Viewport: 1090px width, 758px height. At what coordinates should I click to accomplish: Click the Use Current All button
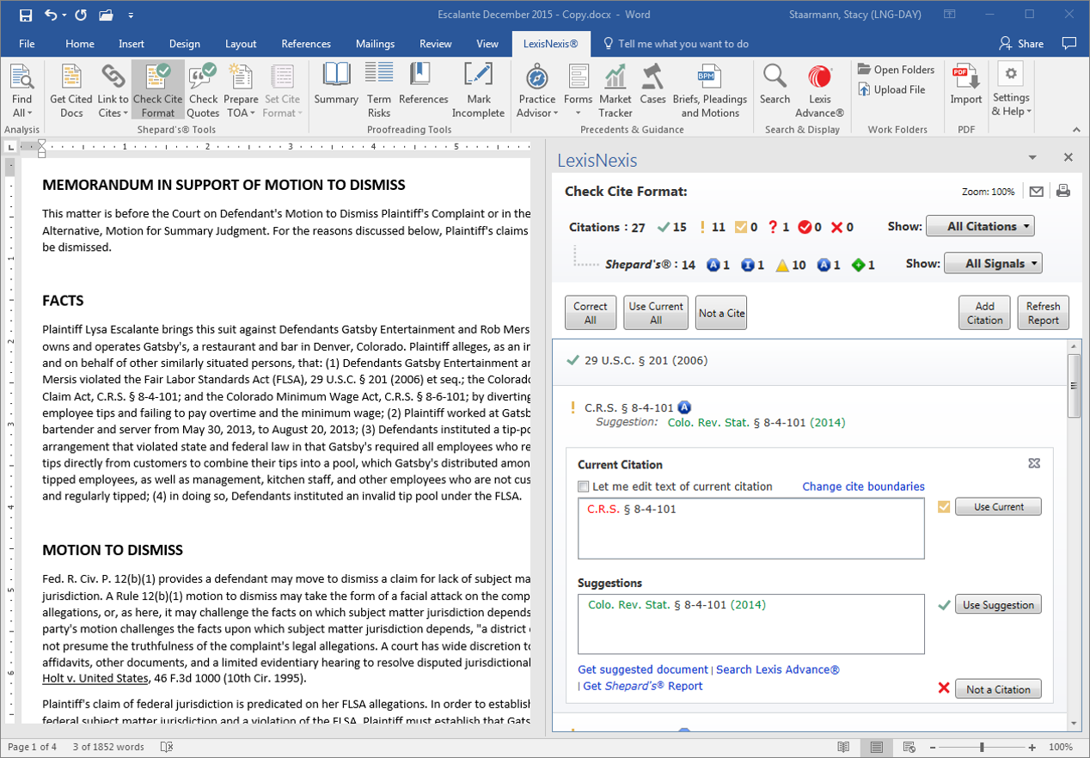pos(656,313)
